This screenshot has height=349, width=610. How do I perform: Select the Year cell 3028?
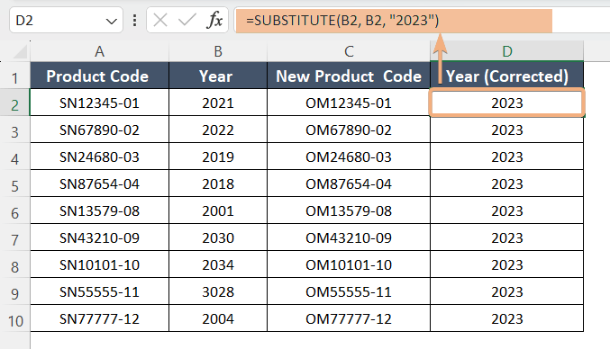(218, 291)
